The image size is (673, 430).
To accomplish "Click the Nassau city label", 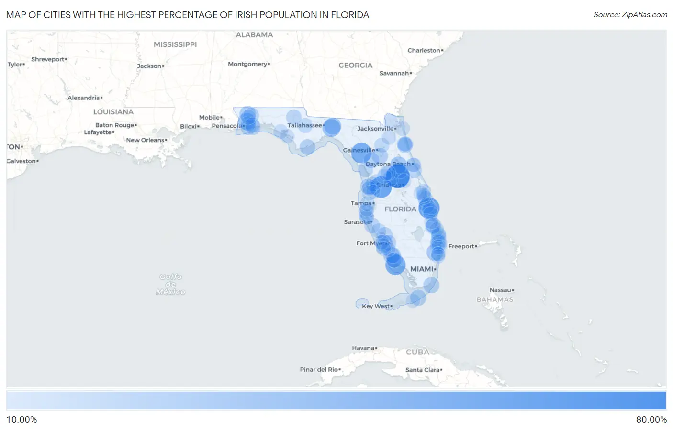I will pyautogui.click(x=501, y=290).
